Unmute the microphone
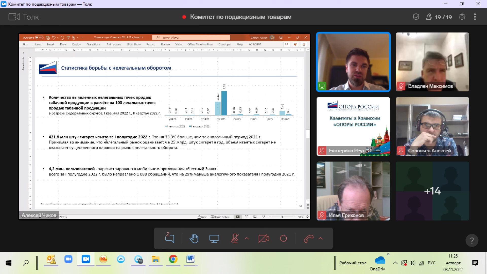Viewport: 487px width, 274px height. pyautogui.click(x=234, y=238)
